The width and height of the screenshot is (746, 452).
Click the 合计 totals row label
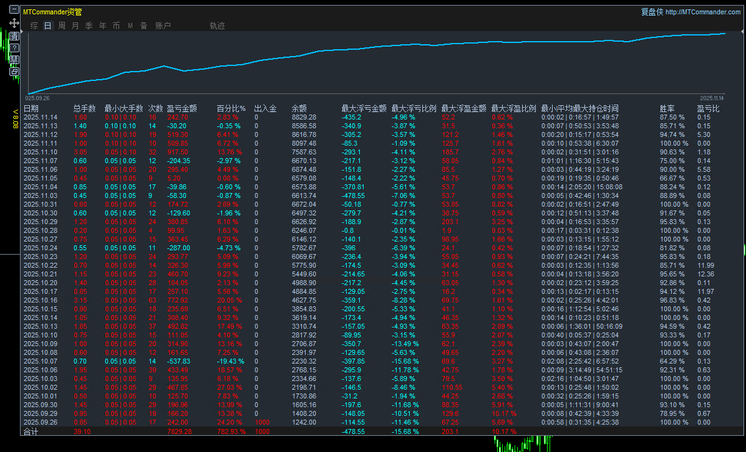31,431
